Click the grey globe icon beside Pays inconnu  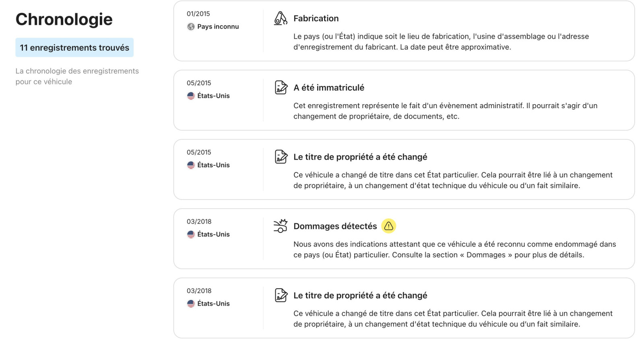pyautogui.click(x=191, y=27)
